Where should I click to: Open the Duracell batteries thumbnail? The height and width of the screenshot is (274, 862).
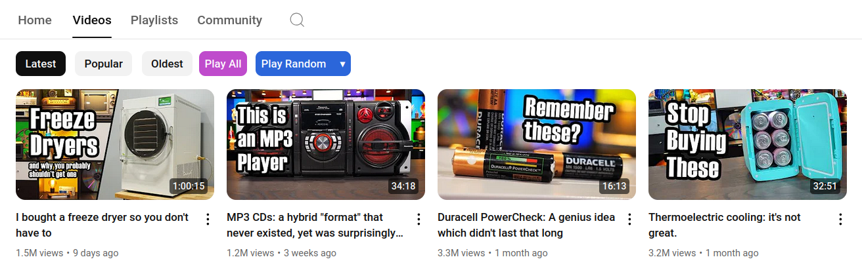click(537, 144)
